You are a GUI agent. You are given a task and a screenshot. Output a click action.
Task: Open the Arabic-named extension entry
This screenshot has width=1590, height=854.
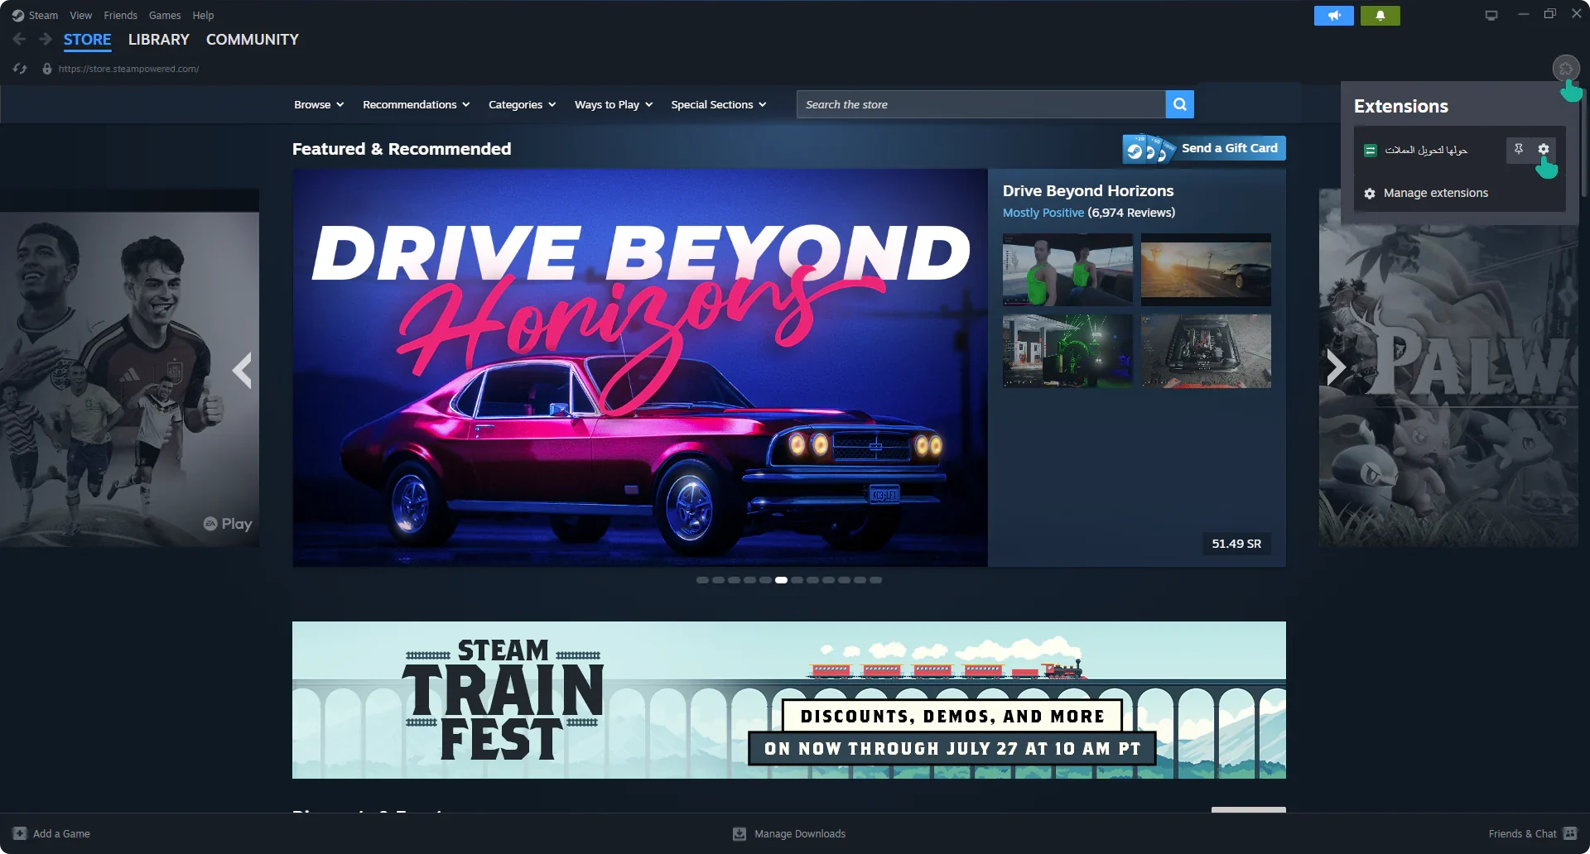pos(1426,150)
